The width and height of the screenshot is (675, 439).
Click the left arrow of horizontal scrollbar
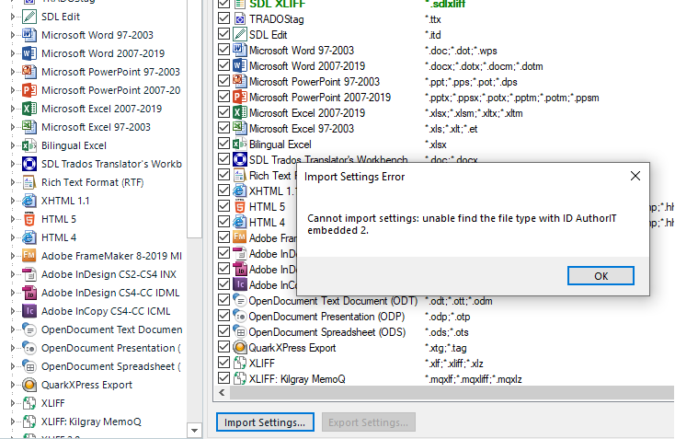(223, 392)
